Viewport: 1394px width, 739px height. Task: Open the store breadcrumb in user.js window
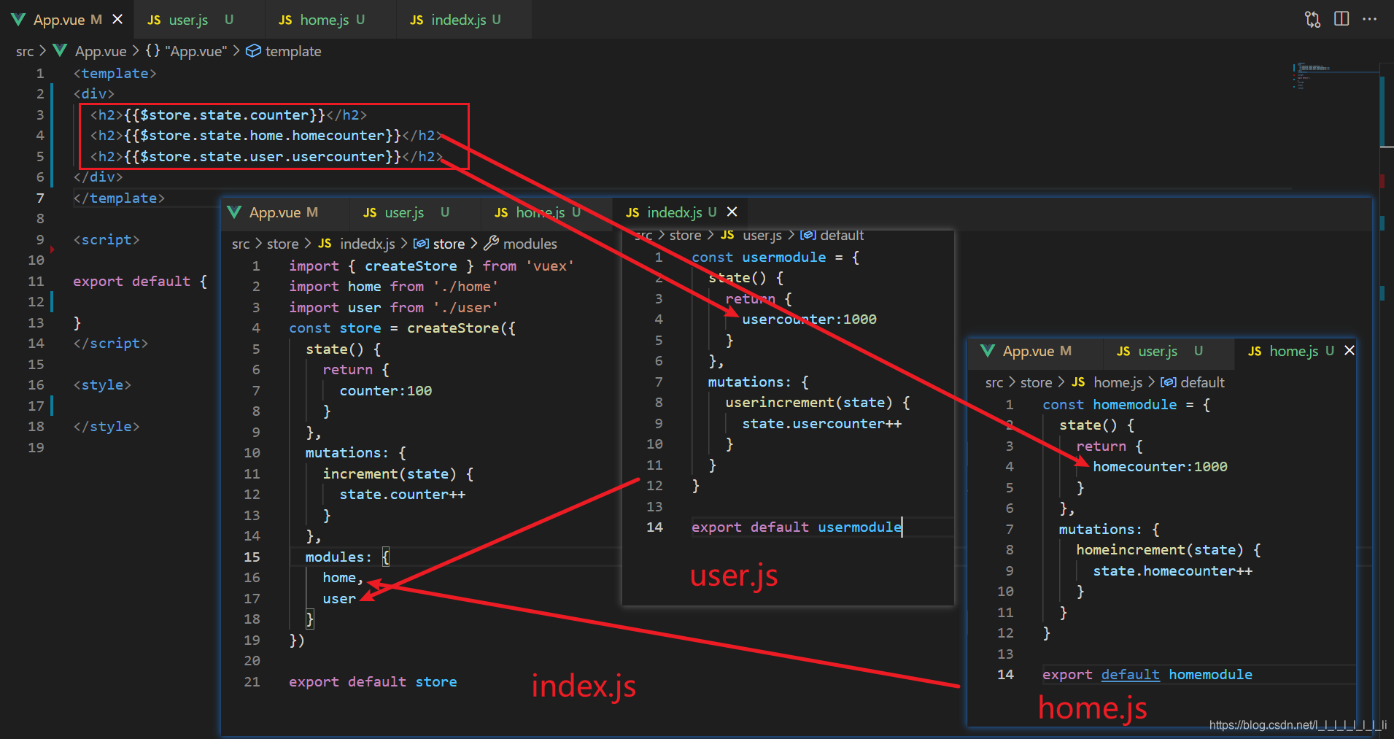(x=685, y=235)
